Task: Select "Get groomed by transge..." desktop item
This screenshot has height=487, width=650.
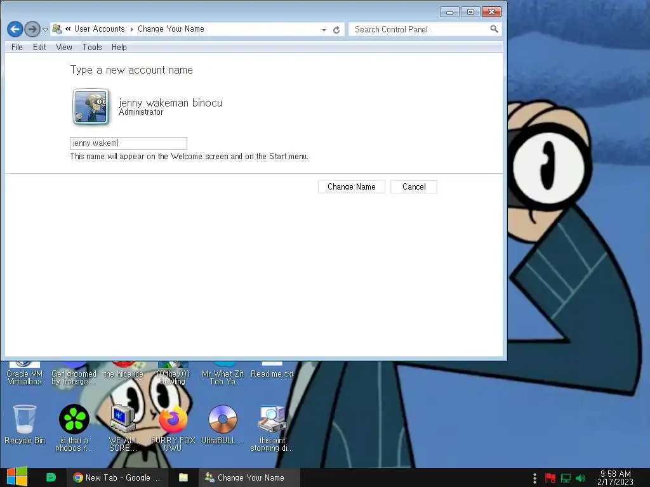Action: [74, 373]
